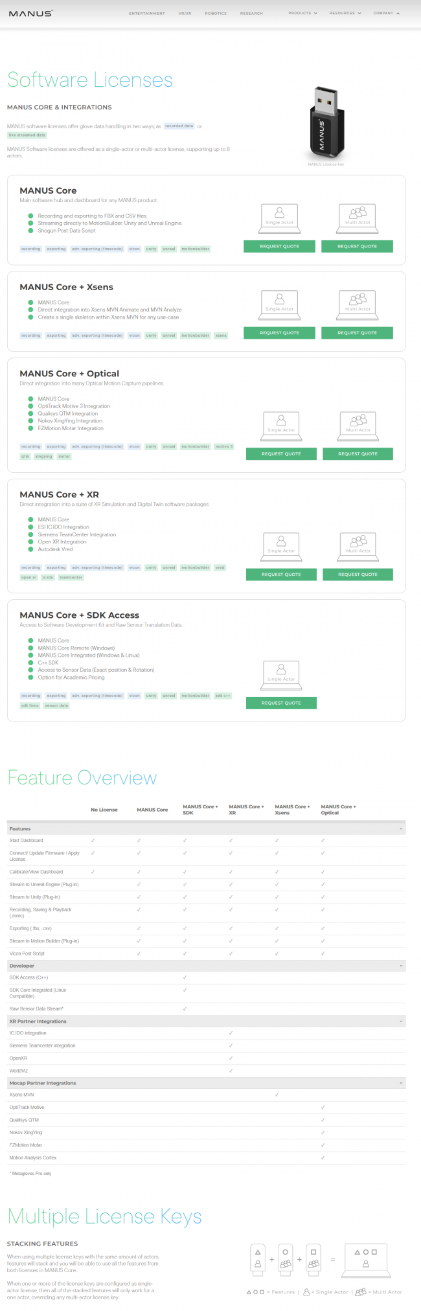Expand the Resources dropdown
421x1311 pixels.
point(345,13)
